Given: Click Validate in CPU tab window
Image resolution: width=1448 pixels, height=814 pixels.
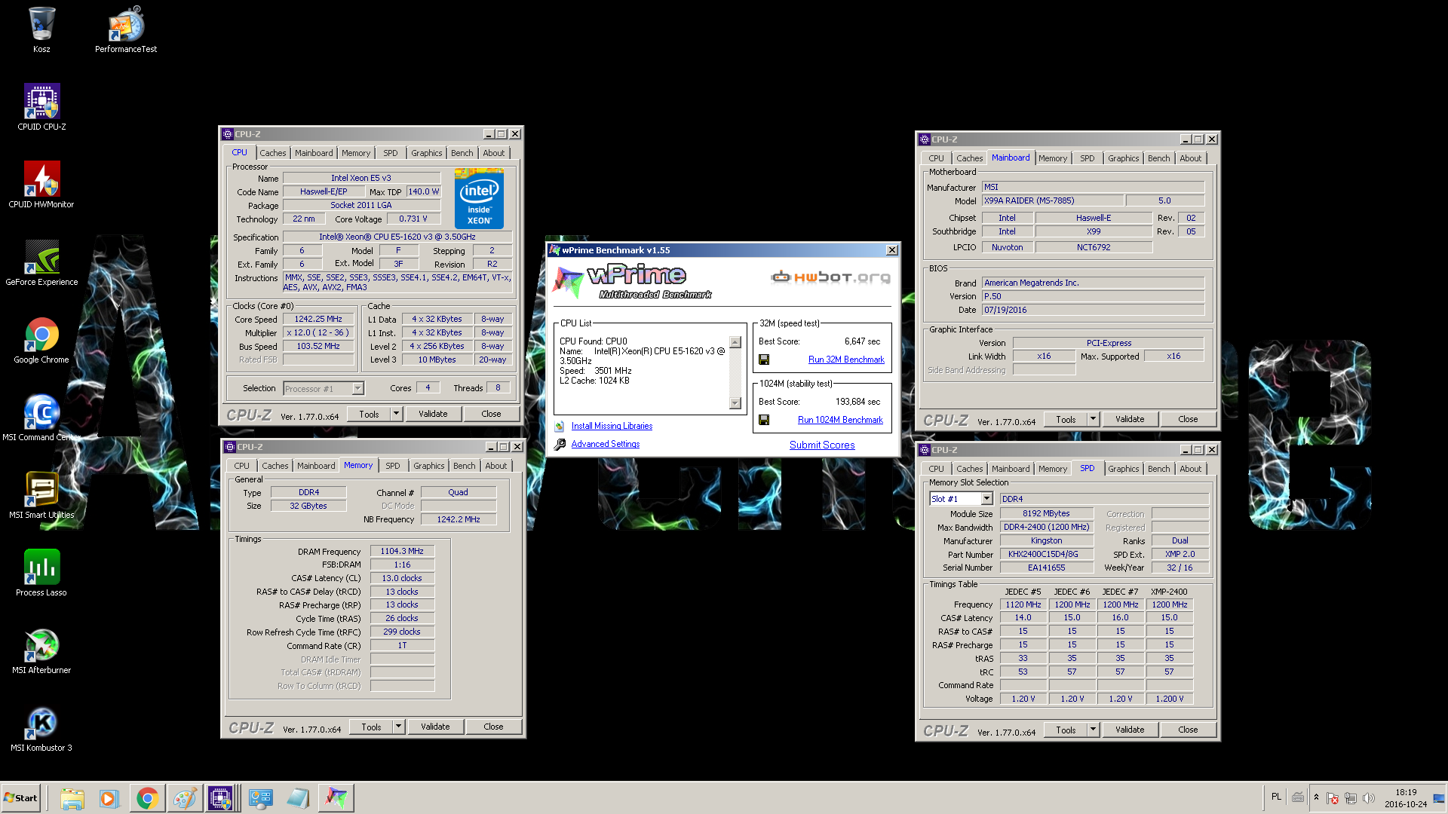Looking at the screenshot, I should (x=433, y=414).
